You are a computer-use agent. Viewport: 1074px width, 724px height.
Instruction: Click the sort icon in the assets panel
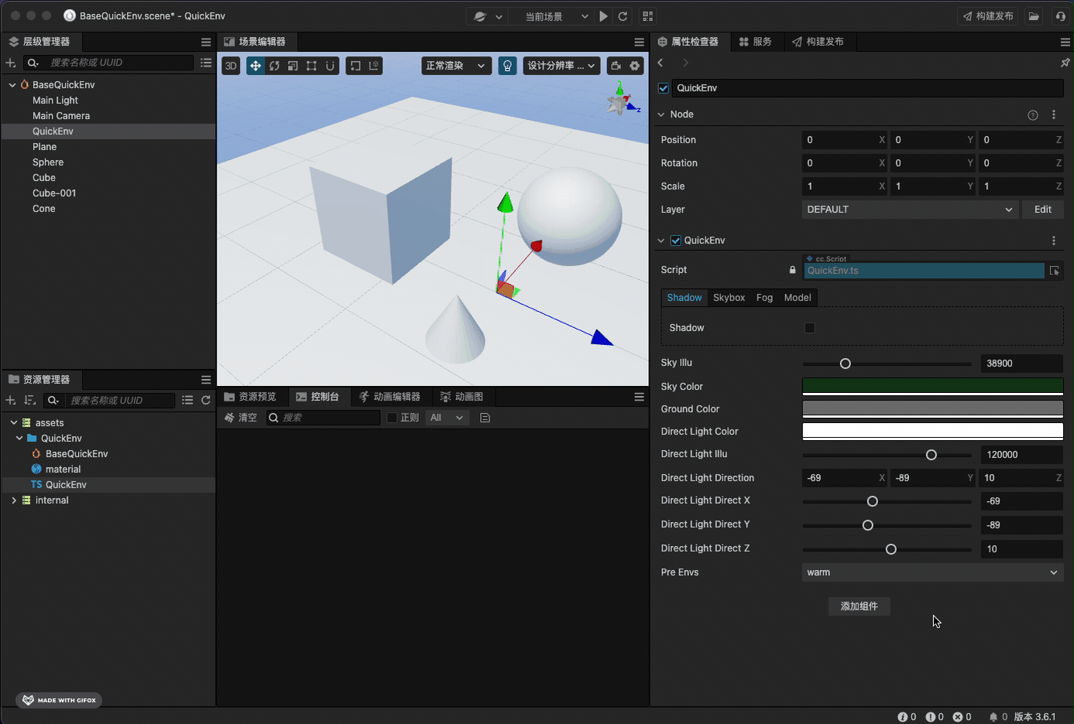coord(30,401)
